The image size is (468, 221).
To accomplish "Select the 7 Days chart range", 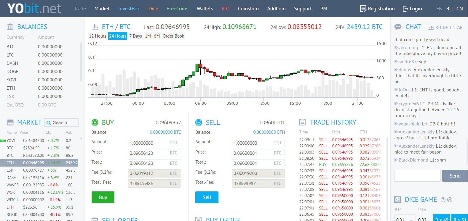I will [x=135, y=36].
